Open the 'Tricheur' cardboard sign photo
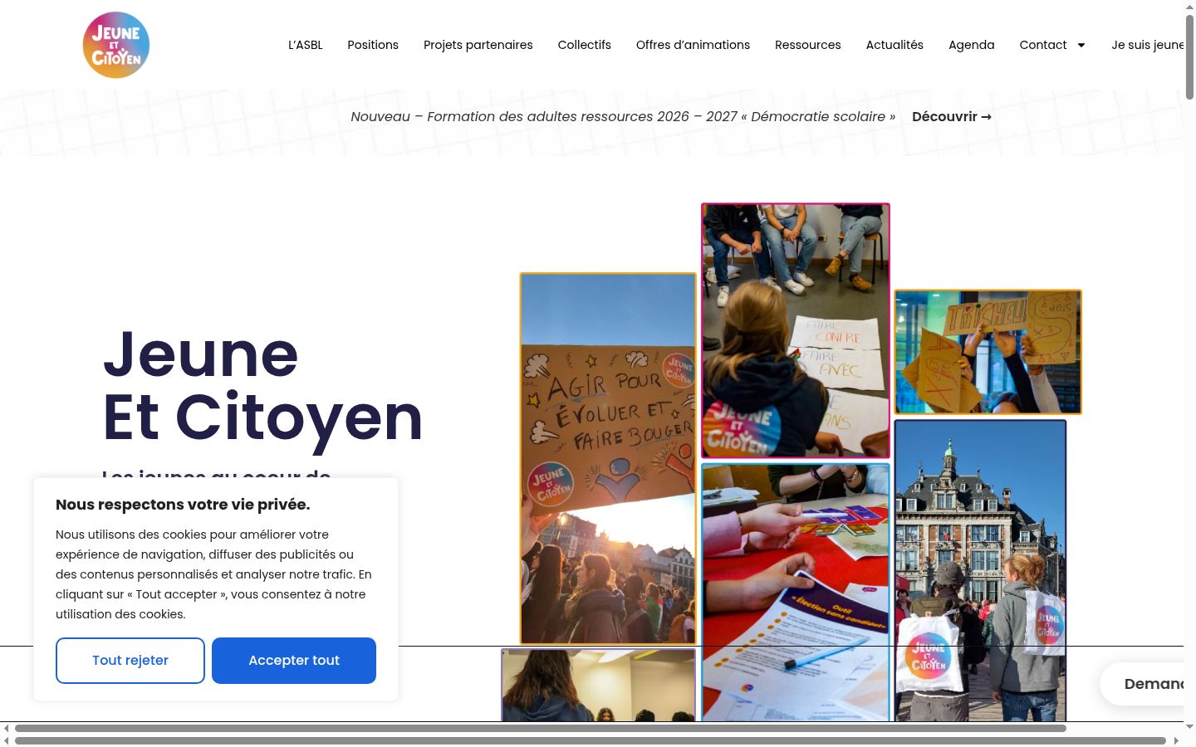The image size is (1196, 747). coord(988,352)
